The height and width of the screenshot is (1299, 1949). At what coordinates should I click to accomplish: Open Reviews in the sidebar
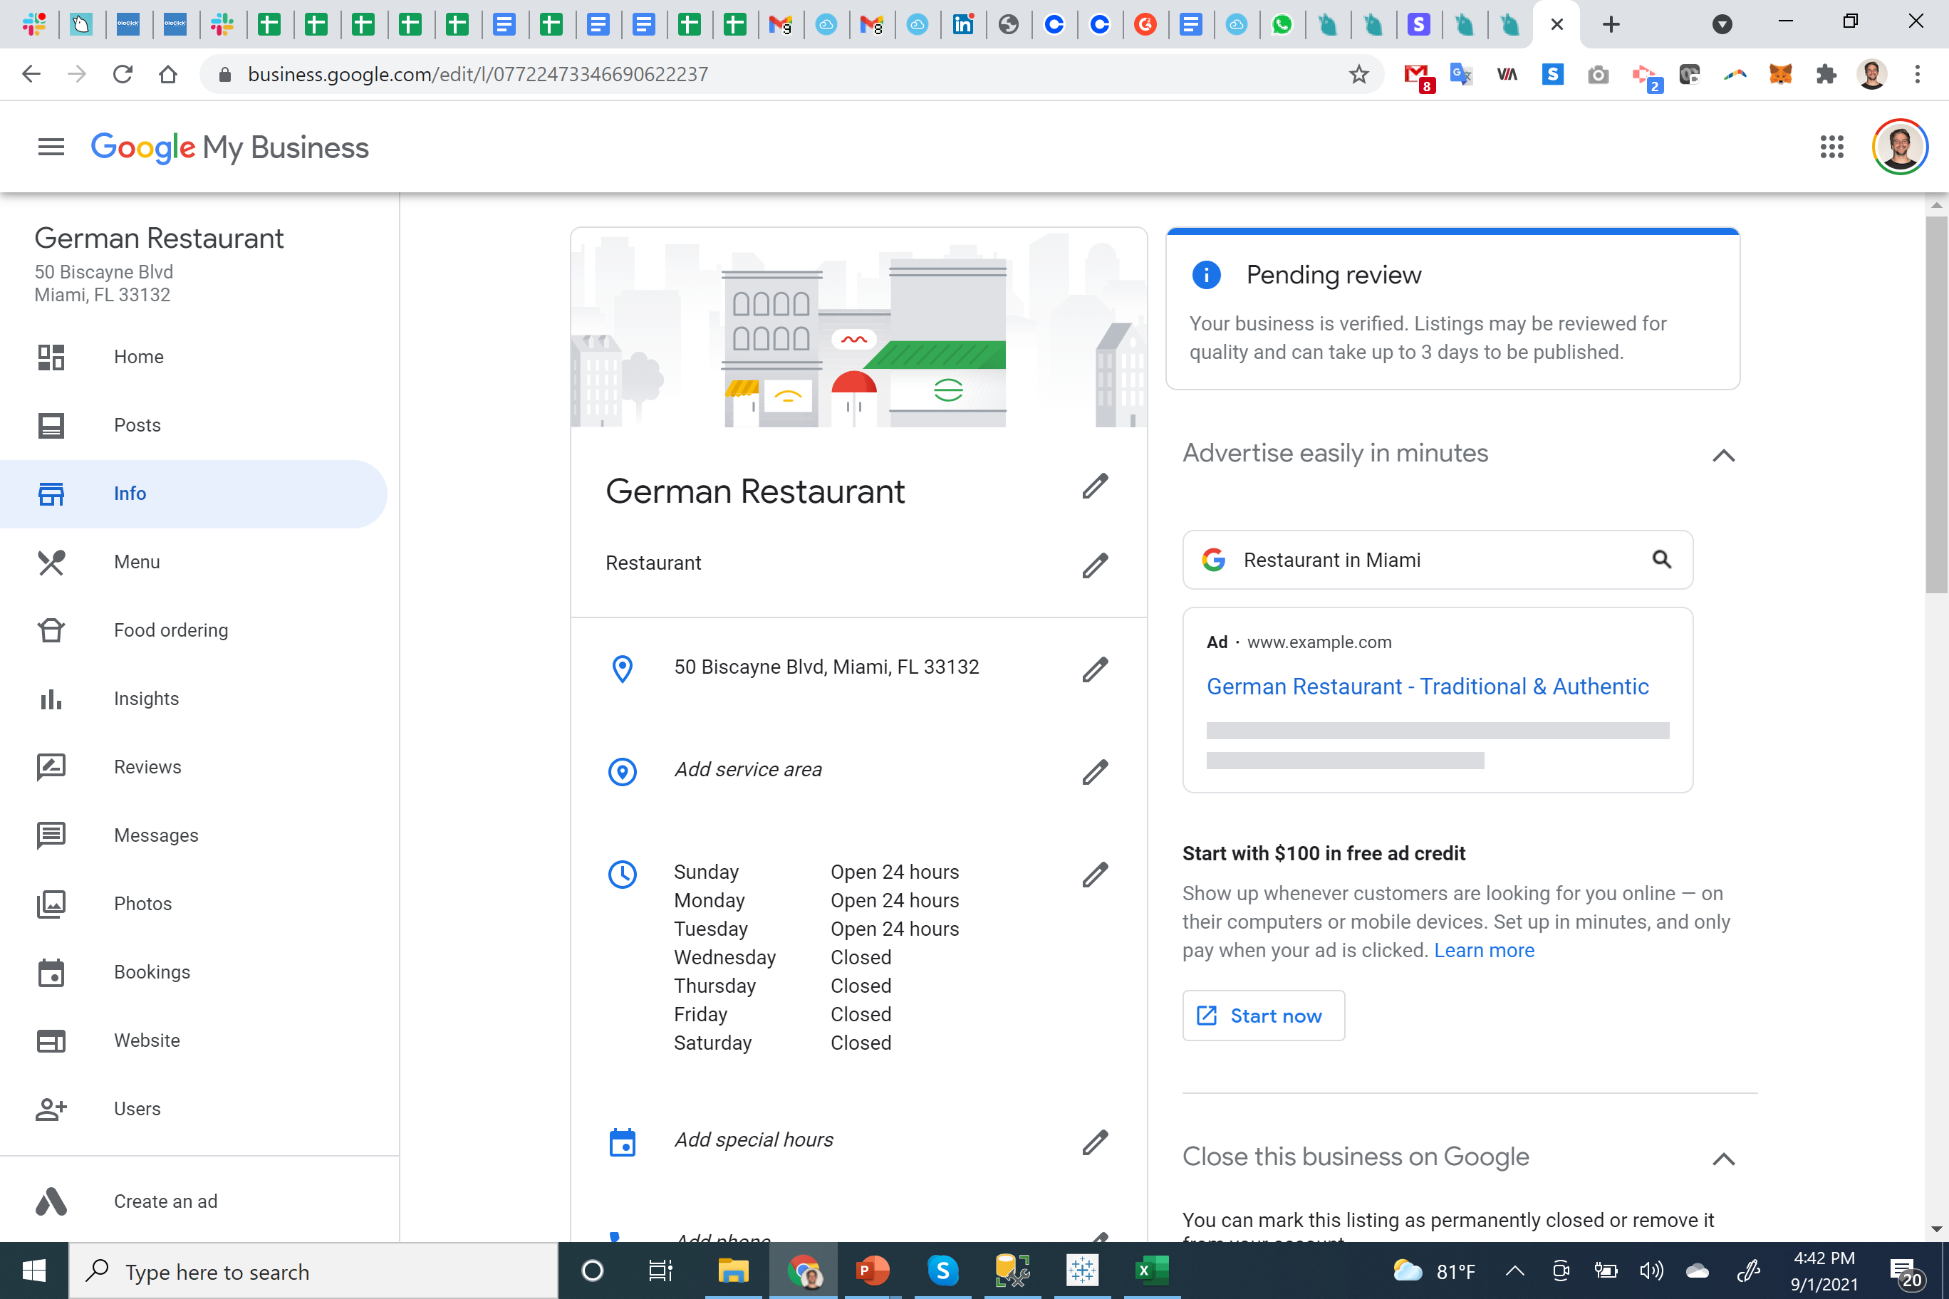click(193, 767)
